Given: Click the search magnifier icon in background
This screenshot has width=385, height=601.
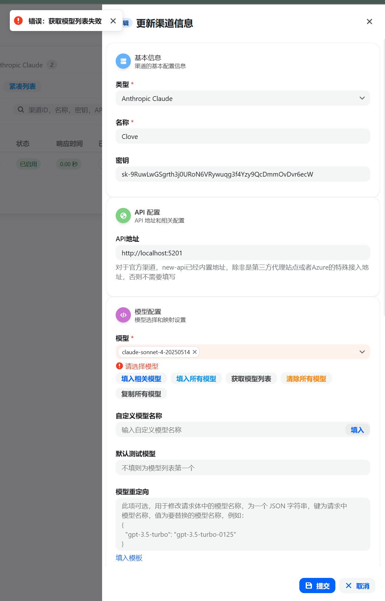Looking at the screenshot, I should pos(21,110).
